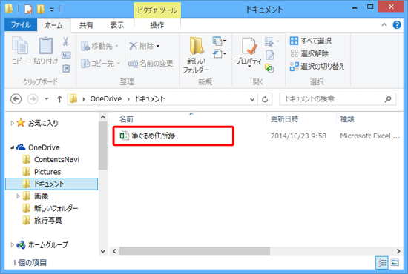Click the Copy path icon in the Clipboard group

(x=66, y=55)
